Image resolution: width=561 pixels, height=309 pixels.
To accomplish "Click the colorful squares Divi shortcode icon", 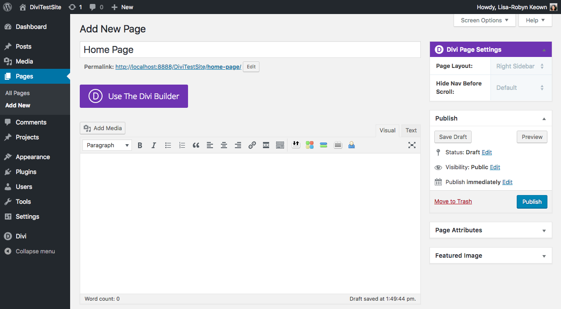I will point(310,145).
